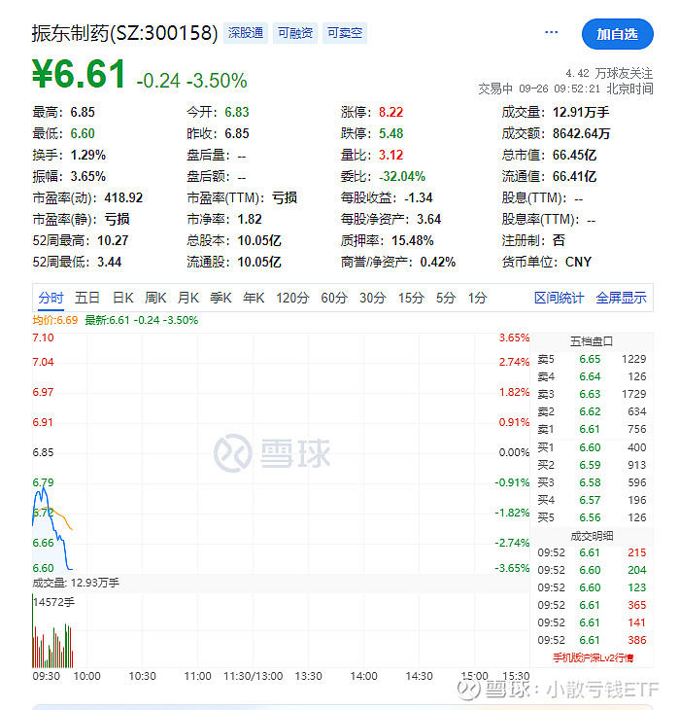The height and width of the screenshot is (710, 679).
Task: Click the 成交额 value 8642.64万
Action: click(x=581, y=133)
